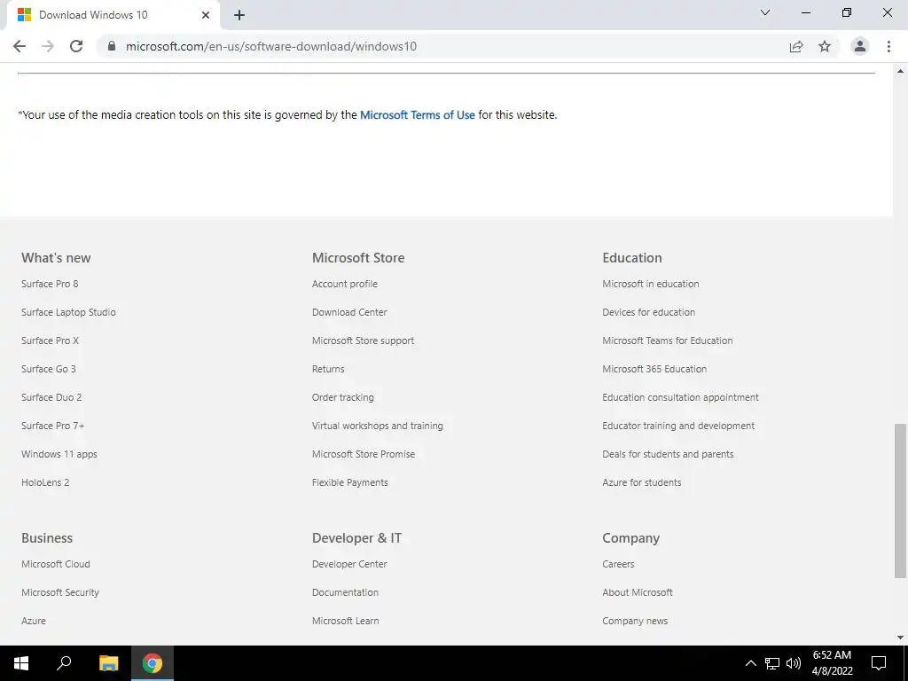908x681 pixels.
Task: Click the taskbar search magnifier
Action: 64,663
